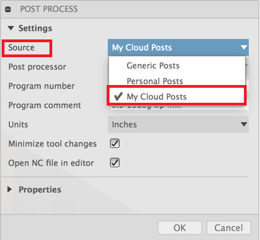Uncheck Open NC file in editor
This screenshot has width=260, height=240.
(115, 163)
